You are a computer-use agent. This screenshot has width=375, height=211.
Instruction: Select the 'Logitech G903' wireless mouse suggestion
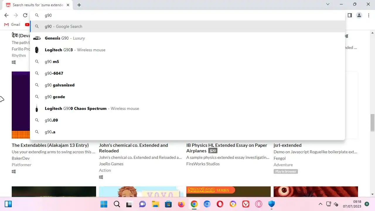[x=187, y=50]
